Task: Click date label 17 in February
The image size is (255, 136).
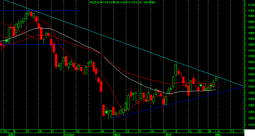Action: click(90, 131)
